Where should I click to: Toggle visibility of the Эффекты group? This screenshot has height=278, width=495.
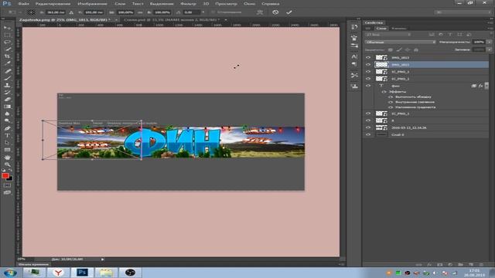[x=384, y=92]
